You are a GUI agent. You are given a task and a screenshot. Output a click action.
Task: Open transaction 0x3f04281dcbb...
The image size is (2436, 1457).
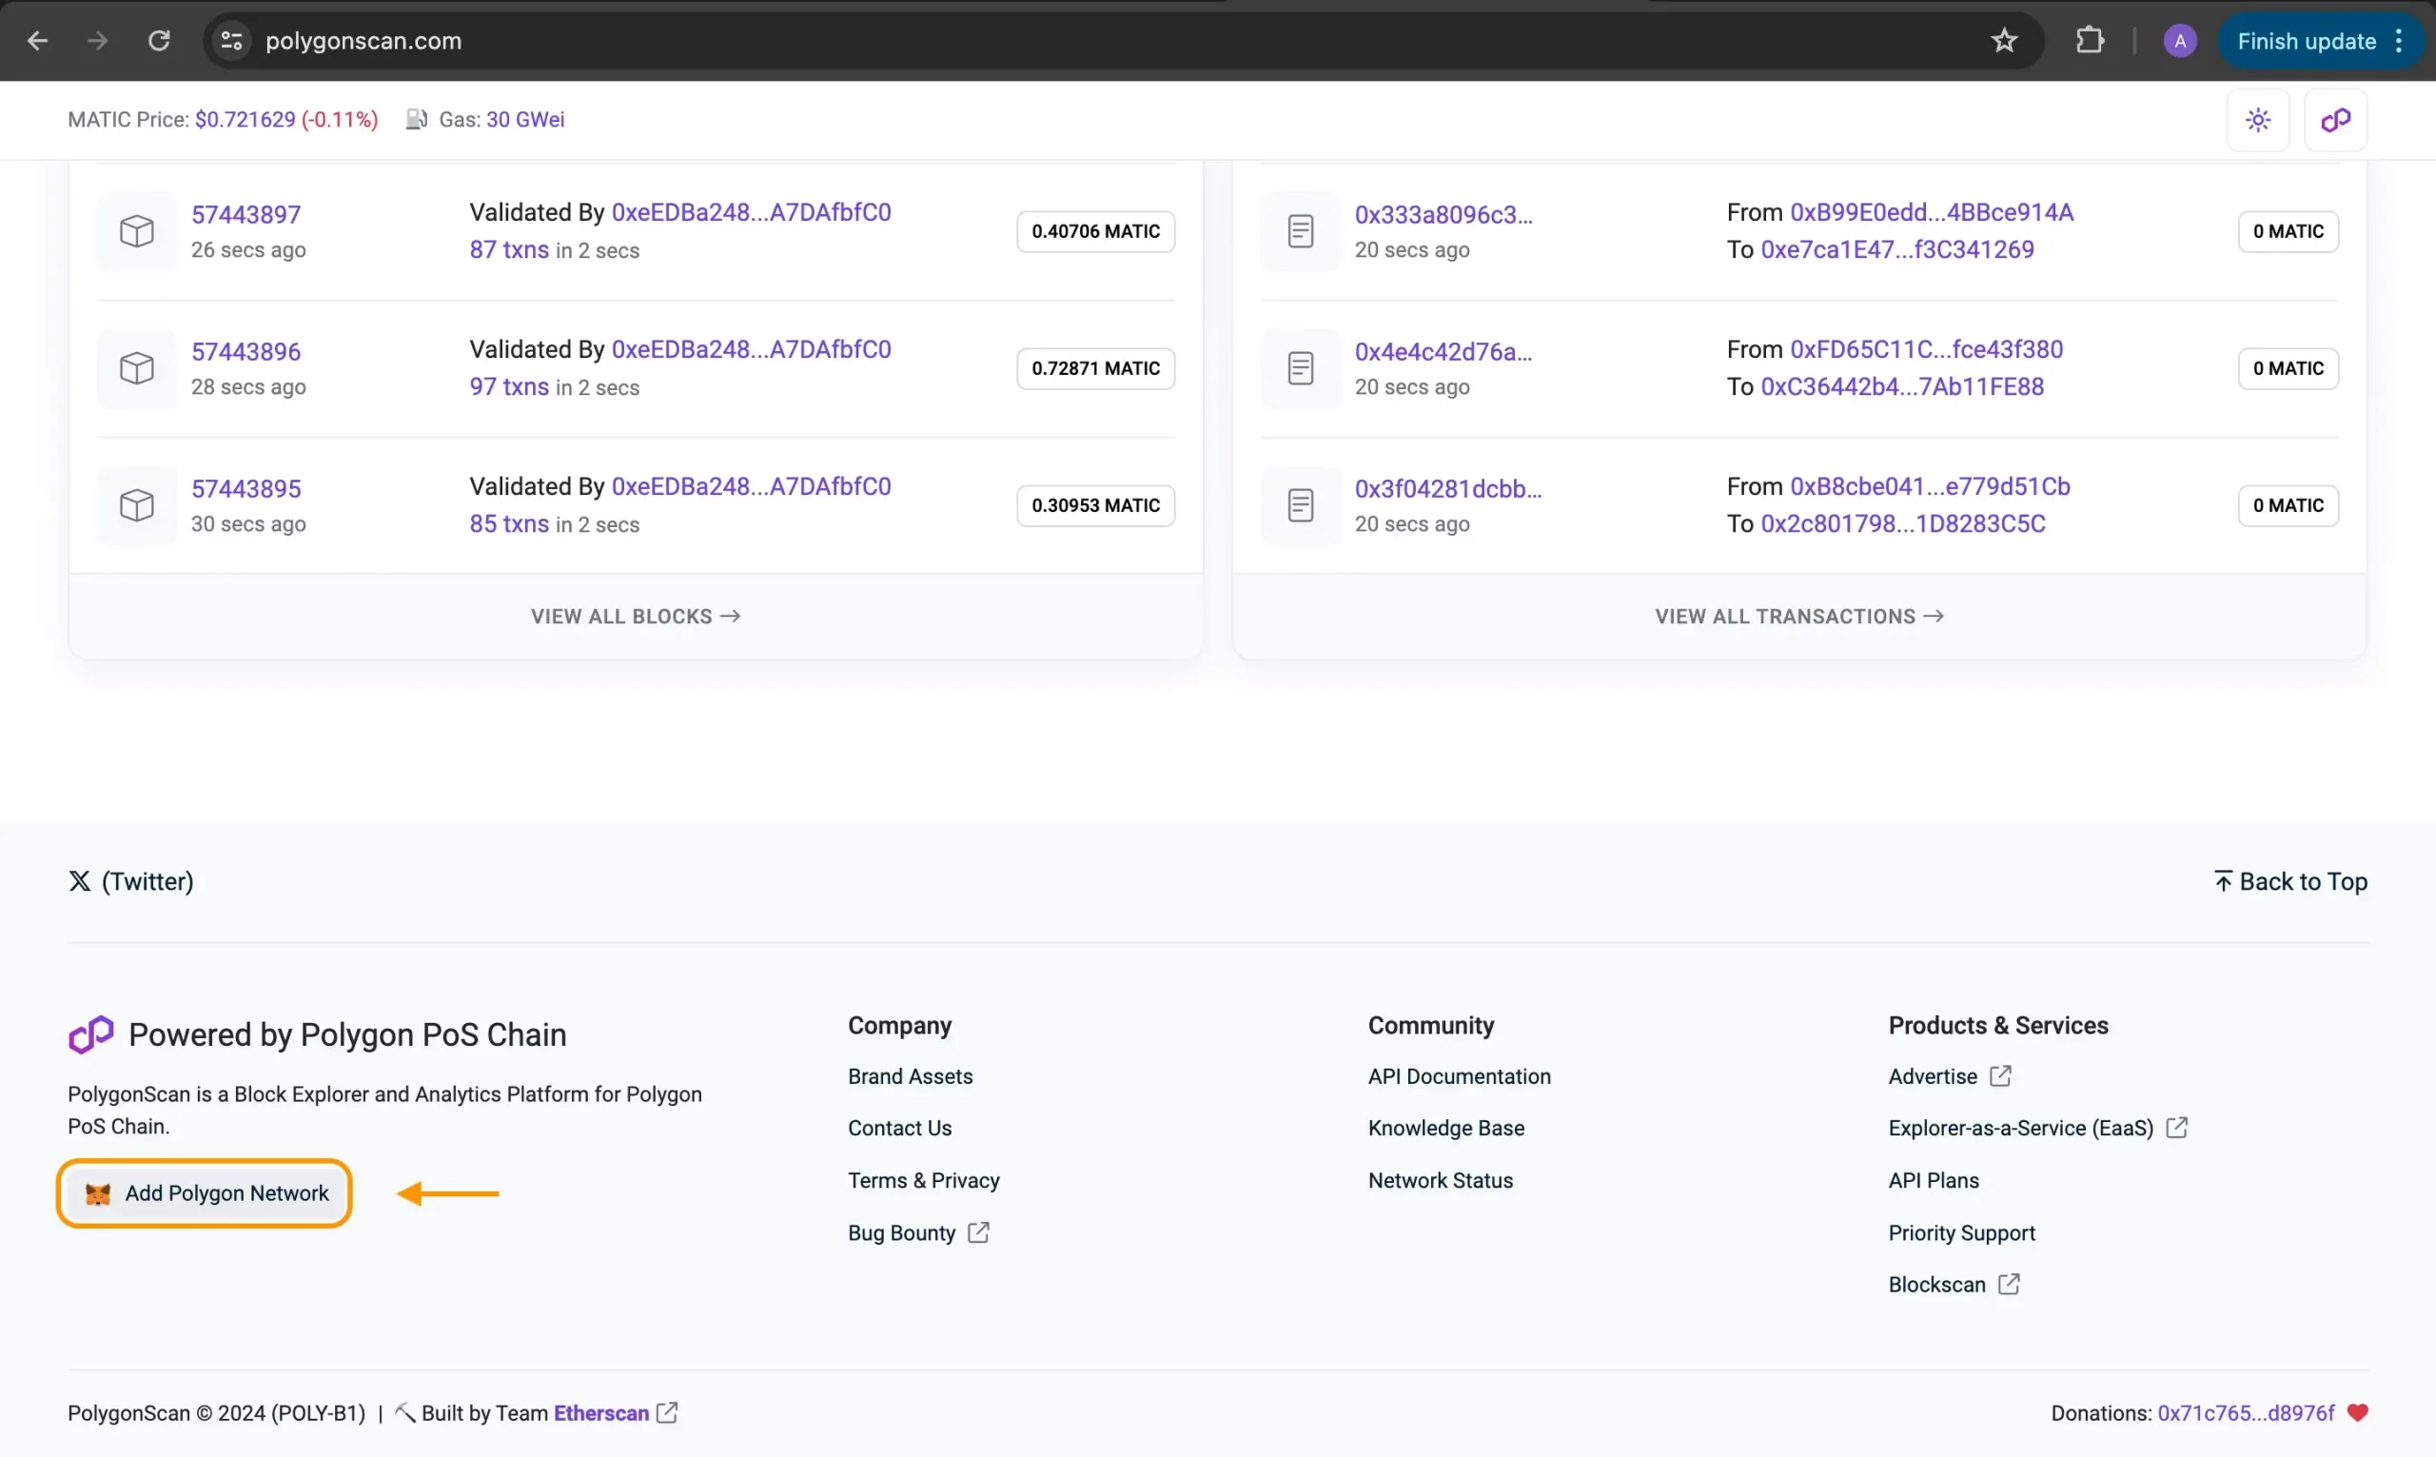[1447, 489]
